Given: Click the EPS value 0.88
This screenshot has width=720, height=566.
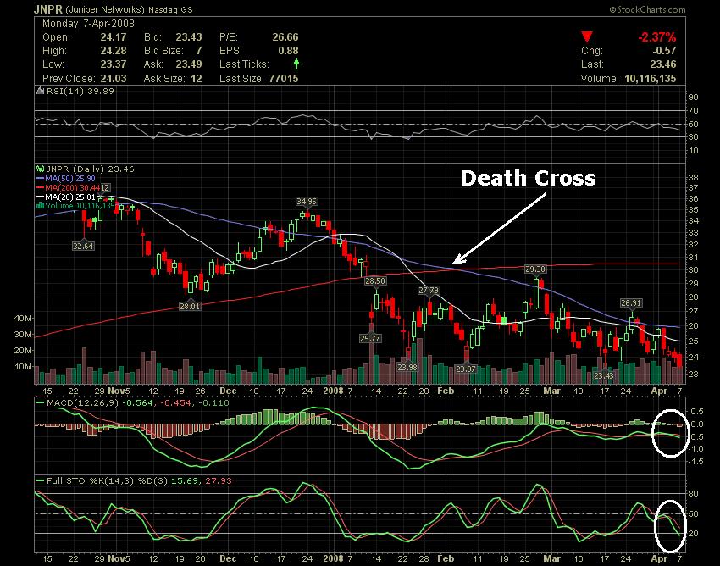Looking at the screenshot, I should pos(288,51).
